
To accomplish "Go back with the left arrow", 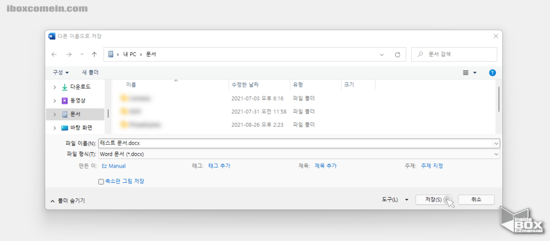I will coord(54,54).
